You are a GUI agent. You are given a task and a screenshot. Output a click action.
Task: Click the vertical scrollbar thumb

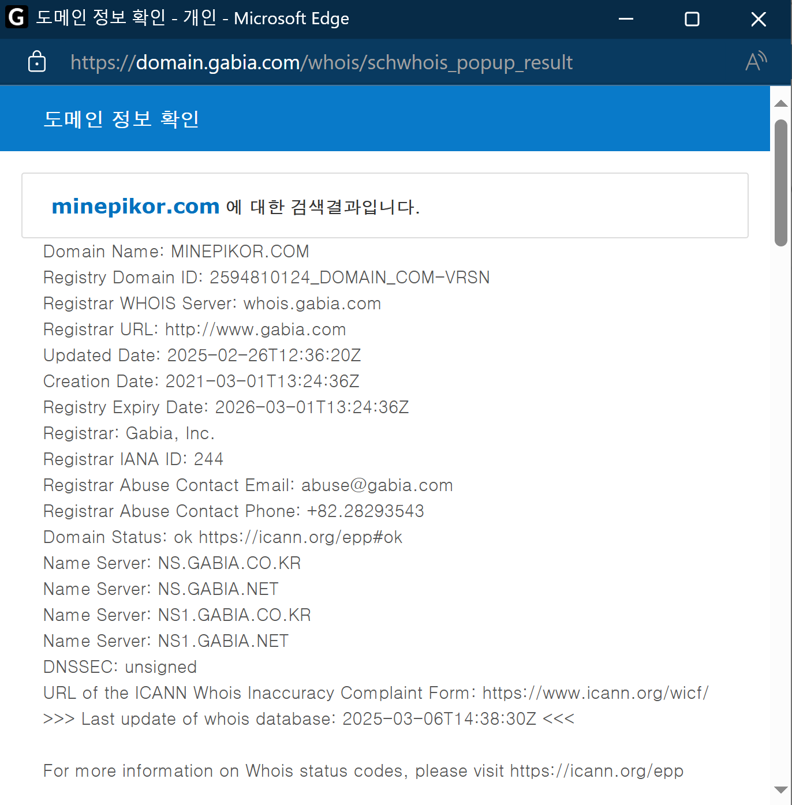coord(781,182)
